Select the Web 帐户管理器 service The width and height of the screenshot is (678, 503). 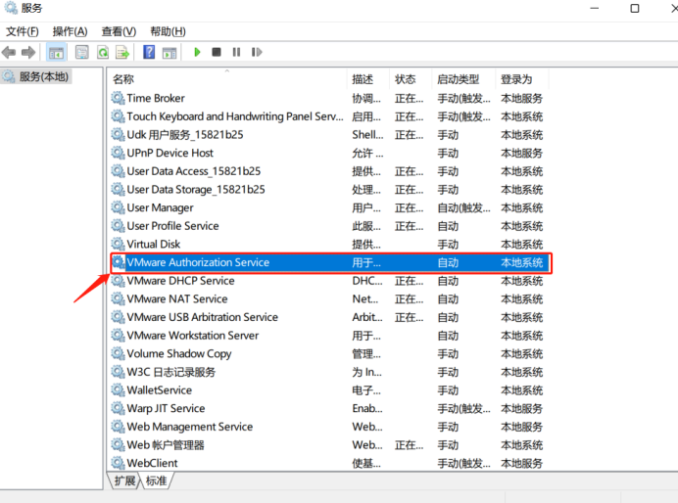pos(330,444)
